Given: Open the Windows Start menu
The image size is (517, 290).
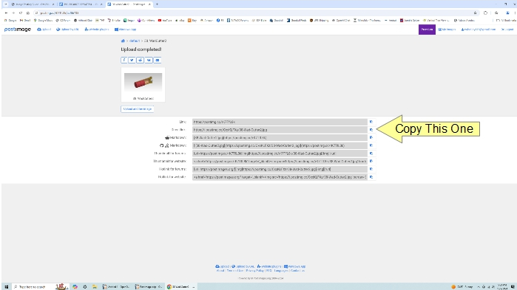Looking at the screenshot, I should pyautogui.click(x=6, y=287).
